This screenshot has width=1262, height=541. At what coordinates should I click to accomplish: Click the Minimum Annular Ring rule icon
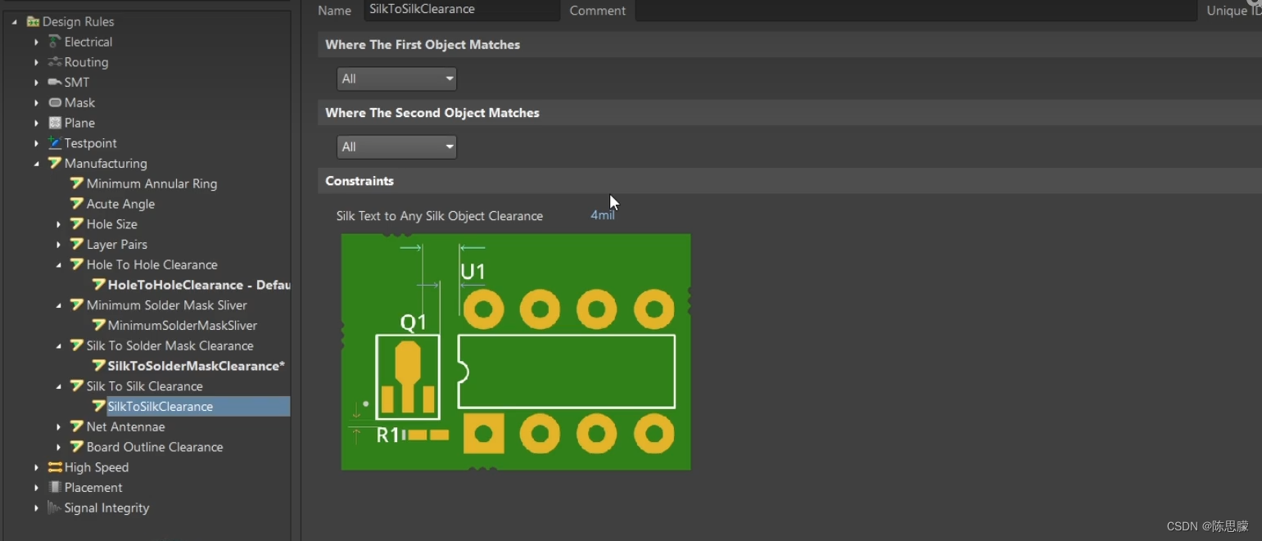pos(77,183)
